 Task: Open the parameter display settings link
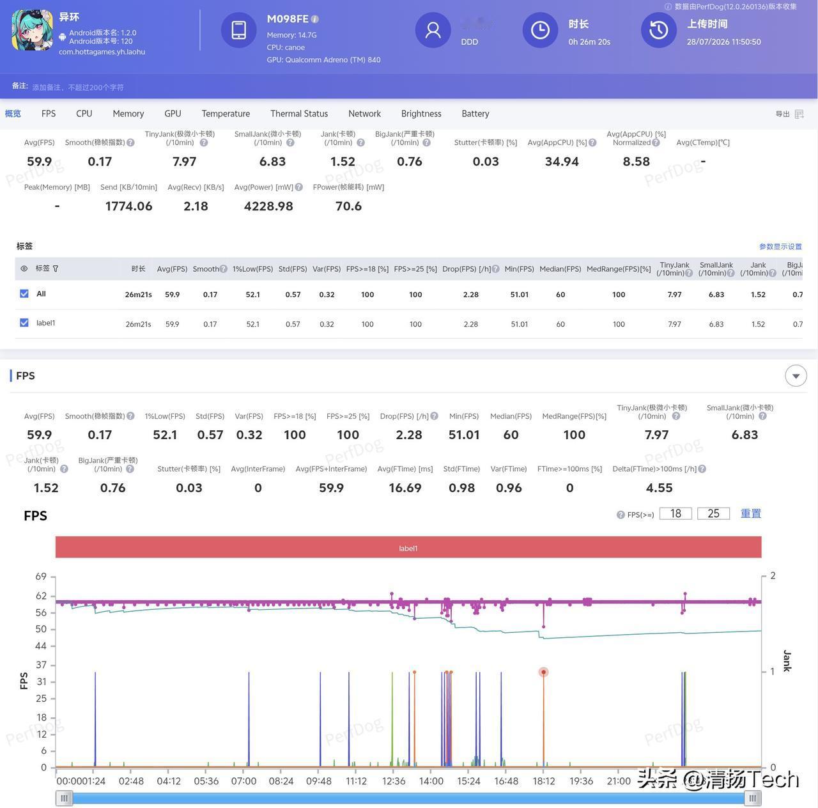click(x=780, y=246)
